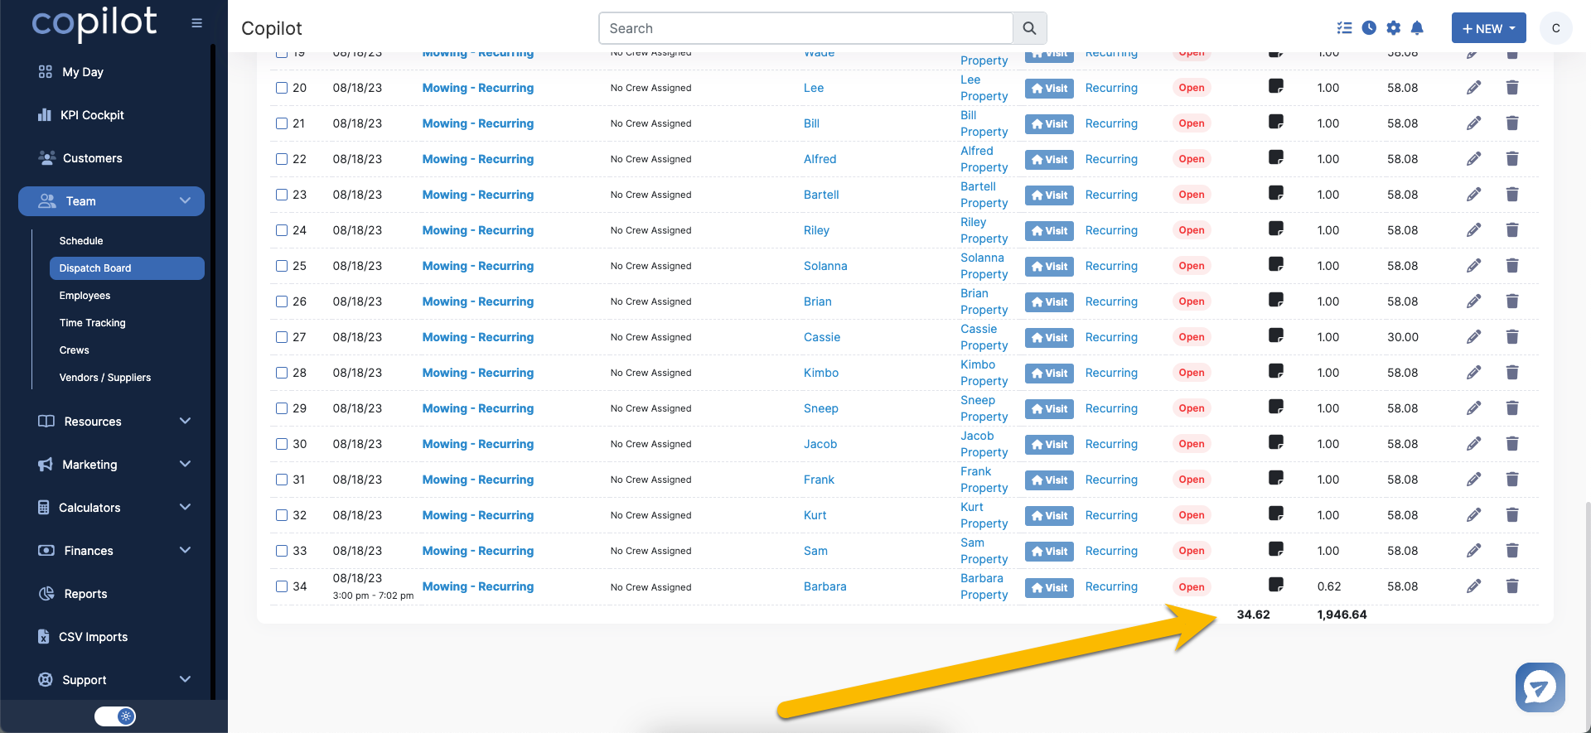Delete the Brian row with trash icon
The width and height of the screenshot is (1591, 733).
point(1511,301)
